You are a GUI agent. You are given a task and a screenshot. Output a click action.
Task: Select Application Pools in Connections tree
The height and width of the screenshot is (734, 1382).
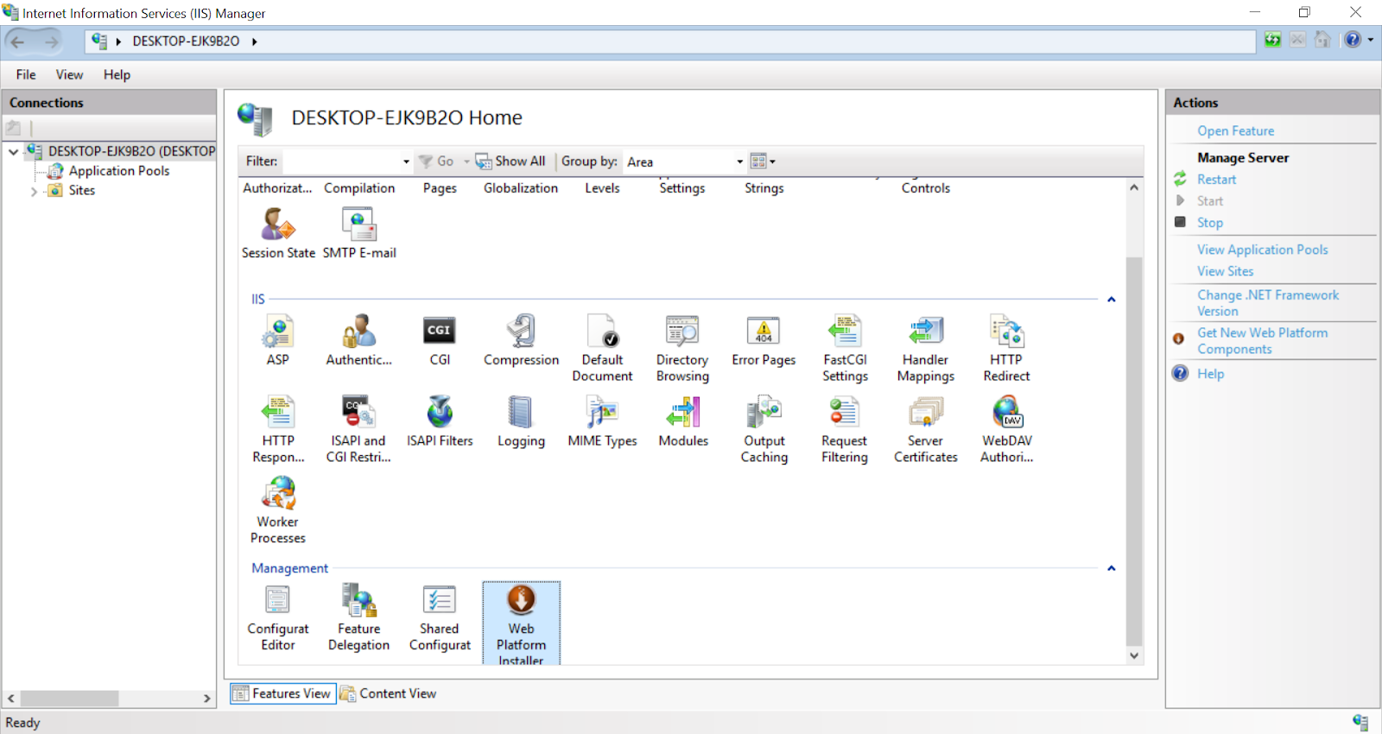click(x=119, y=171)
